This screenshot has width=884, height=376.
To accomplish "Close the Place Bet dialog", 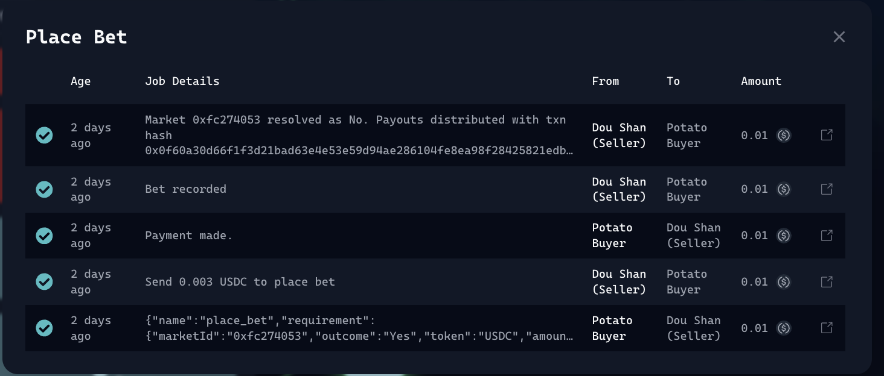I will 839,37.
